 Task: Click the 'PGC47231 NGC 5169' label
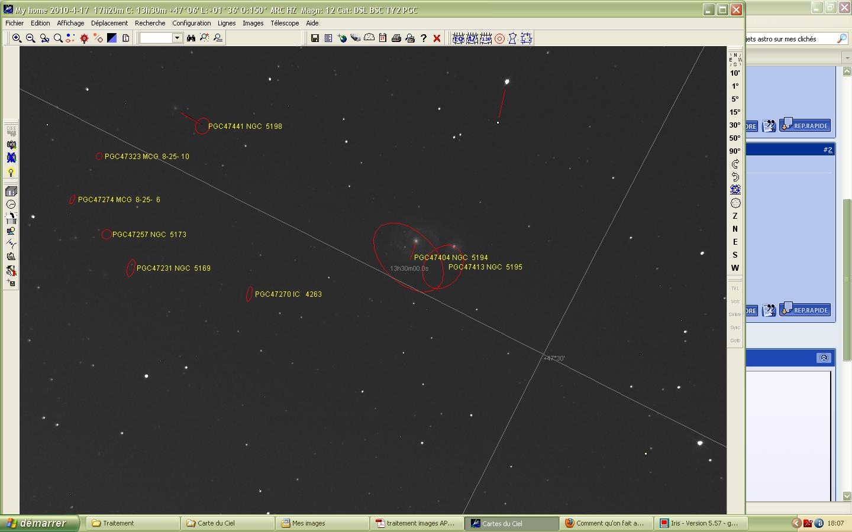pyautogui.click(x=173, y=268)
